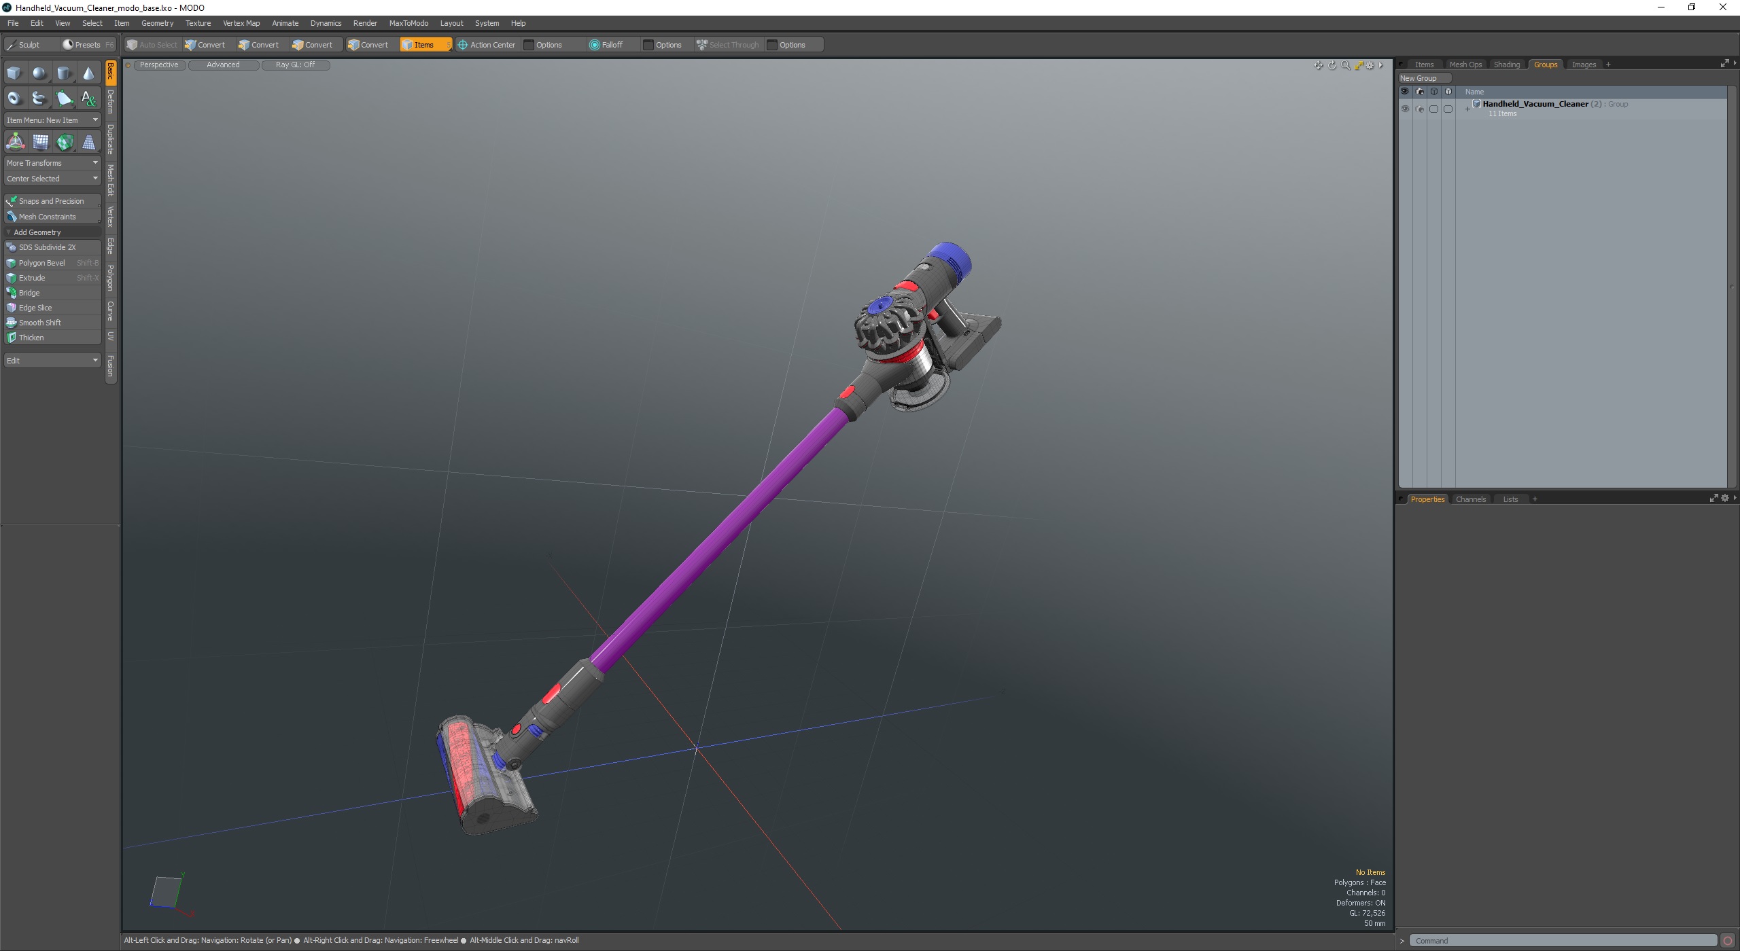Screen dimensions: 1740x951
Task: Click the Ray GL: Off viewport button
Action: (295, 65)
